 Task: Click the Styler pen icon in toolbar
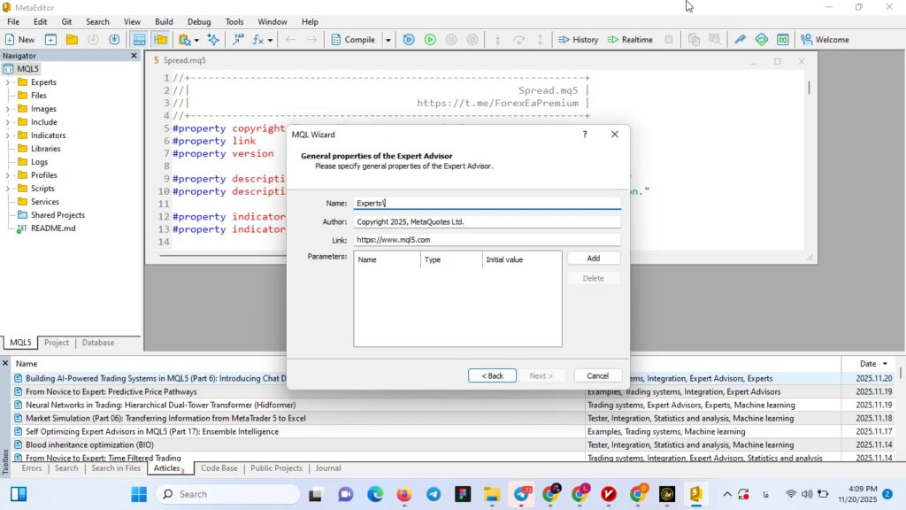pyautogui.click(x=740, y=40)
